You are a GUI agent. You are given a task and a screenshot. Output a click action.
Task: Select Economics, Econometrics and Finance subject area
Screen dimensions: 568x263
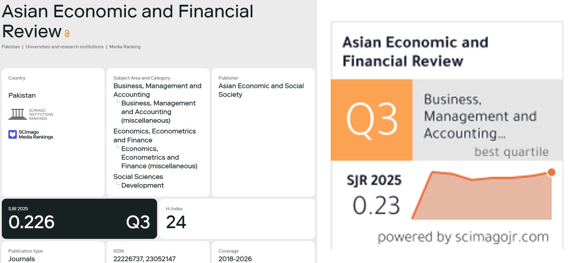click(x=155, y=135)
